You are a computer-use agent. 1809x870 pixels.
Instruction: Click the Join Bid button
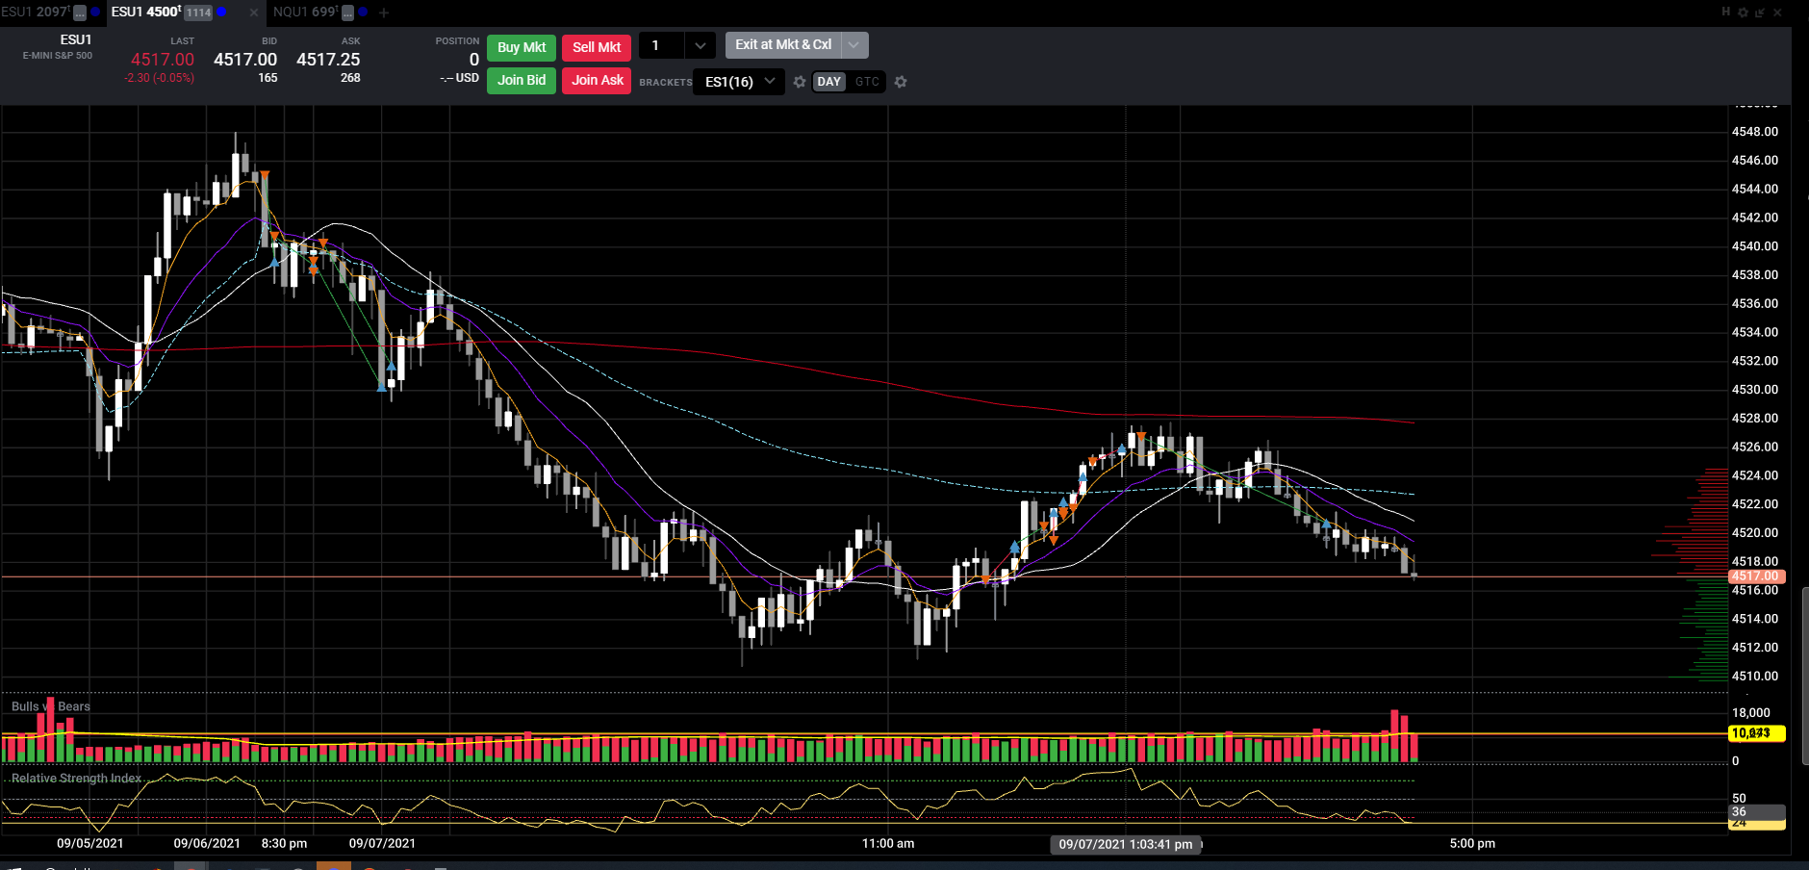click(521, 80)
